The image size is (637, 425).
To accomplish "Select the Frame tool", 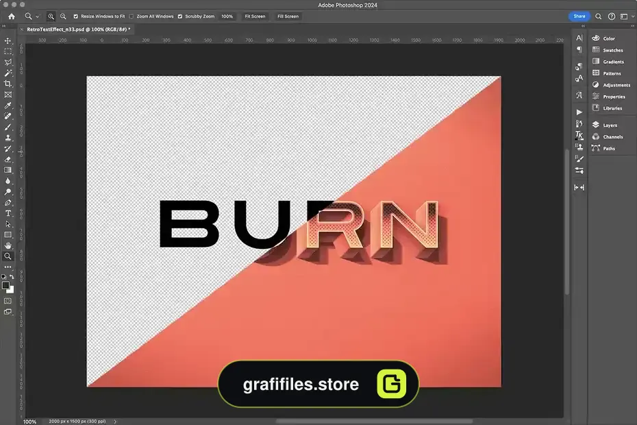I will [8, 95].
